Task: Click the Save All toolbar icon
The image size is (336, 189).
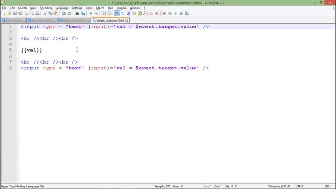Action: (20, 14)
